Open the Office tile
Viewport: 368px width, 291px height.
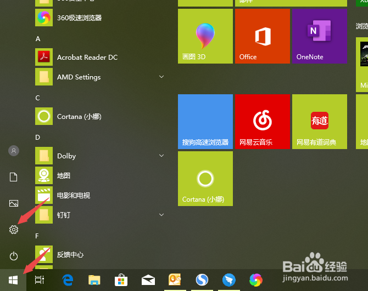(263, 36)
